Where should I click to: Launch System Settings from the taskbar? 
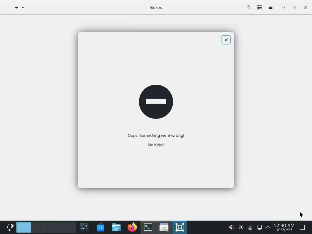click(85, 227)
